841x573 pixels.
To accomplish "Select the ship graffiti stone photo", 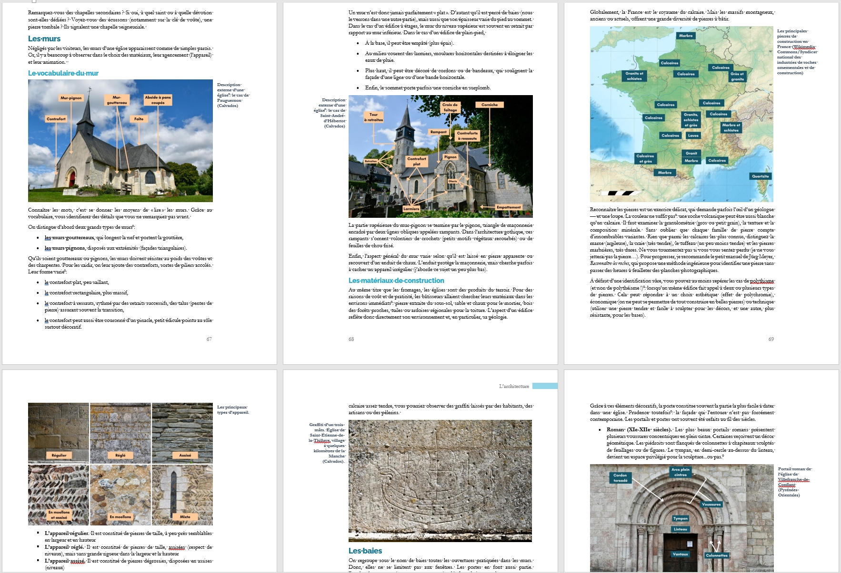I will click(440, 480).
